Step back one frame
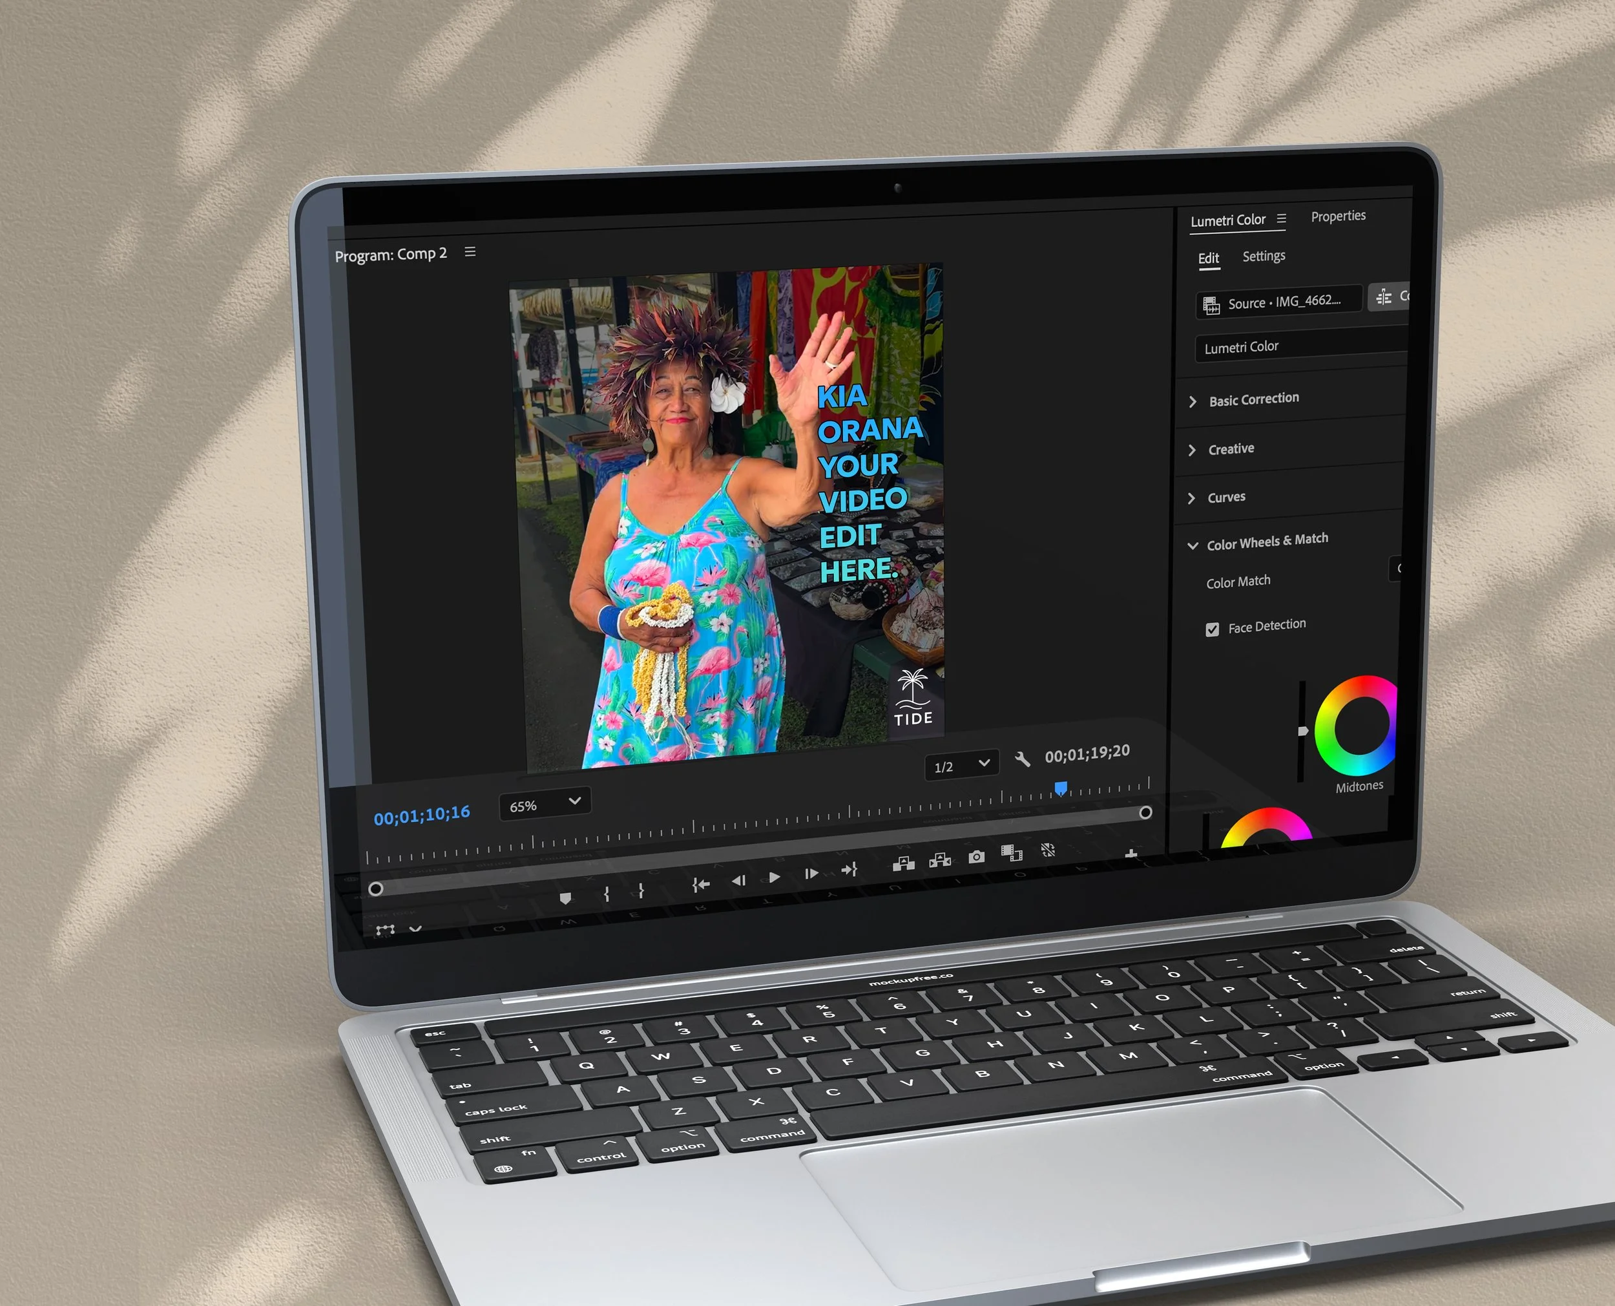The width and height of the screenshot is (1615, 1306). tap(738, 880)
